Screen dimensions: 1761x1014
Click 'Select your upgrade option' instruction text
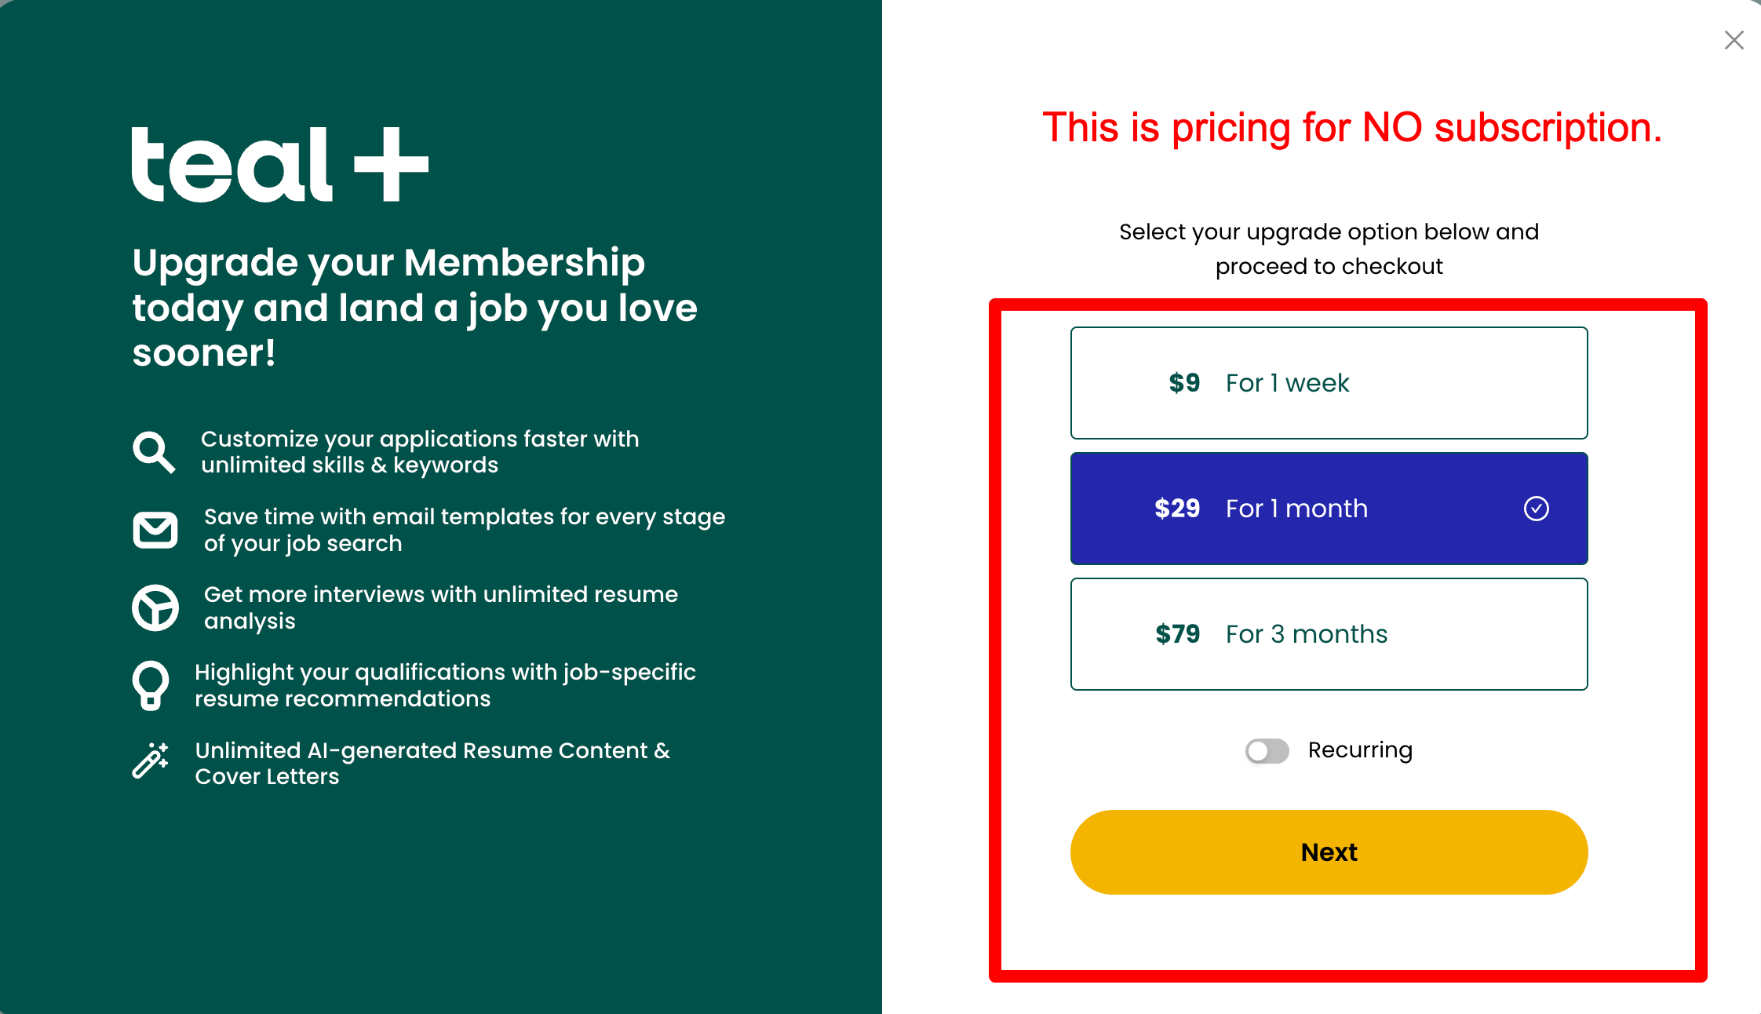pyautogui.click(x=1329, y=249)
